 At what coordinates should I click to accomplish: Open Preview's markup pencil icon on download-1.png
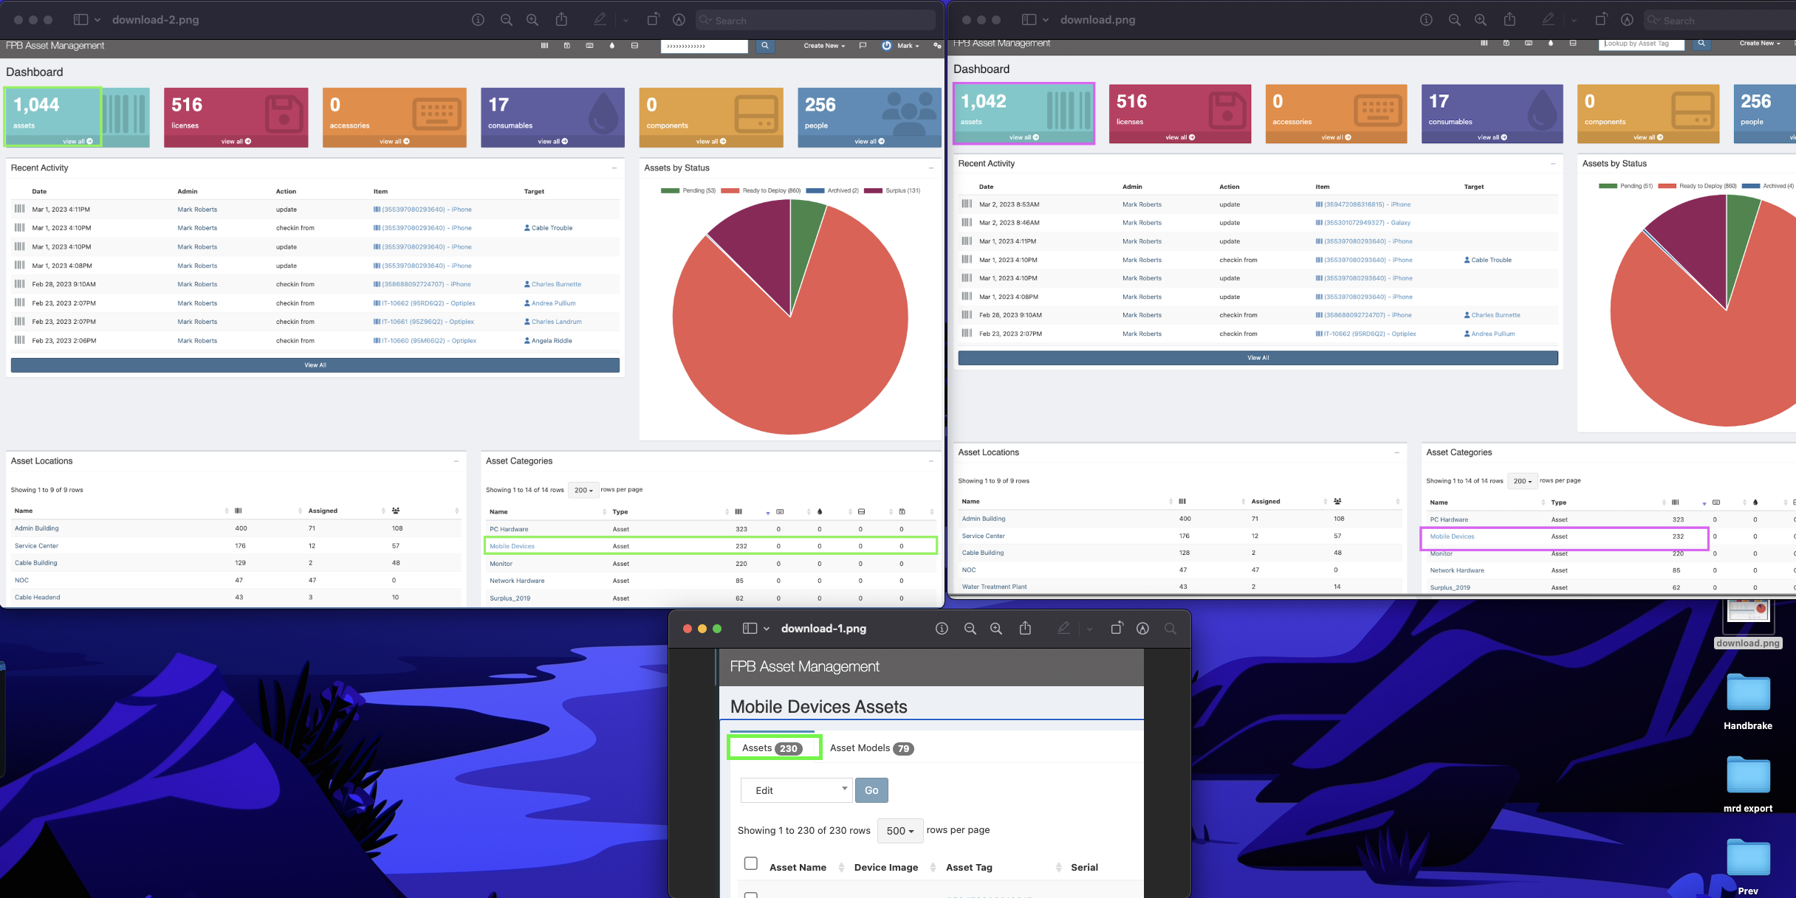1063,628
